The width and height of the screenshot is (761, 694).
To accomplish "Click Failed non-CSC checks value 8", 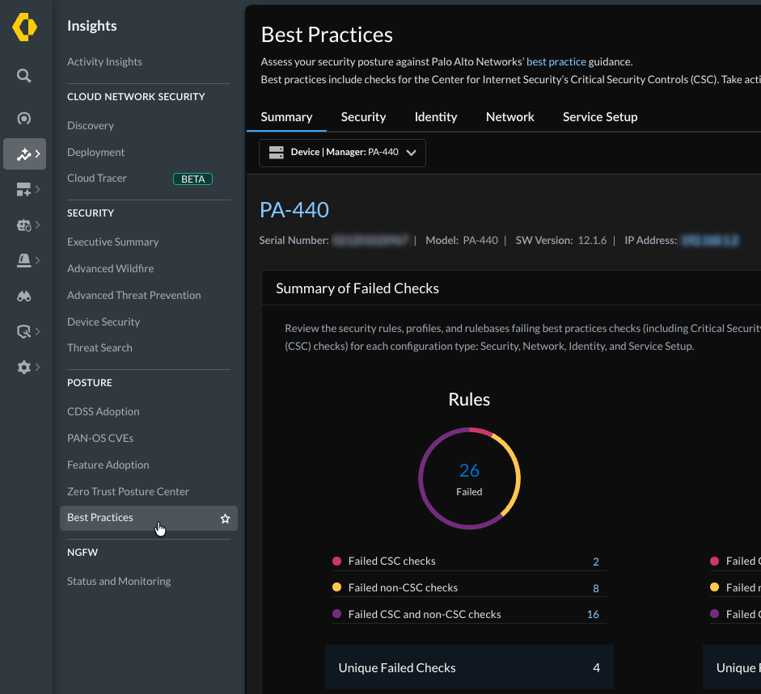I will coord(596,588).
